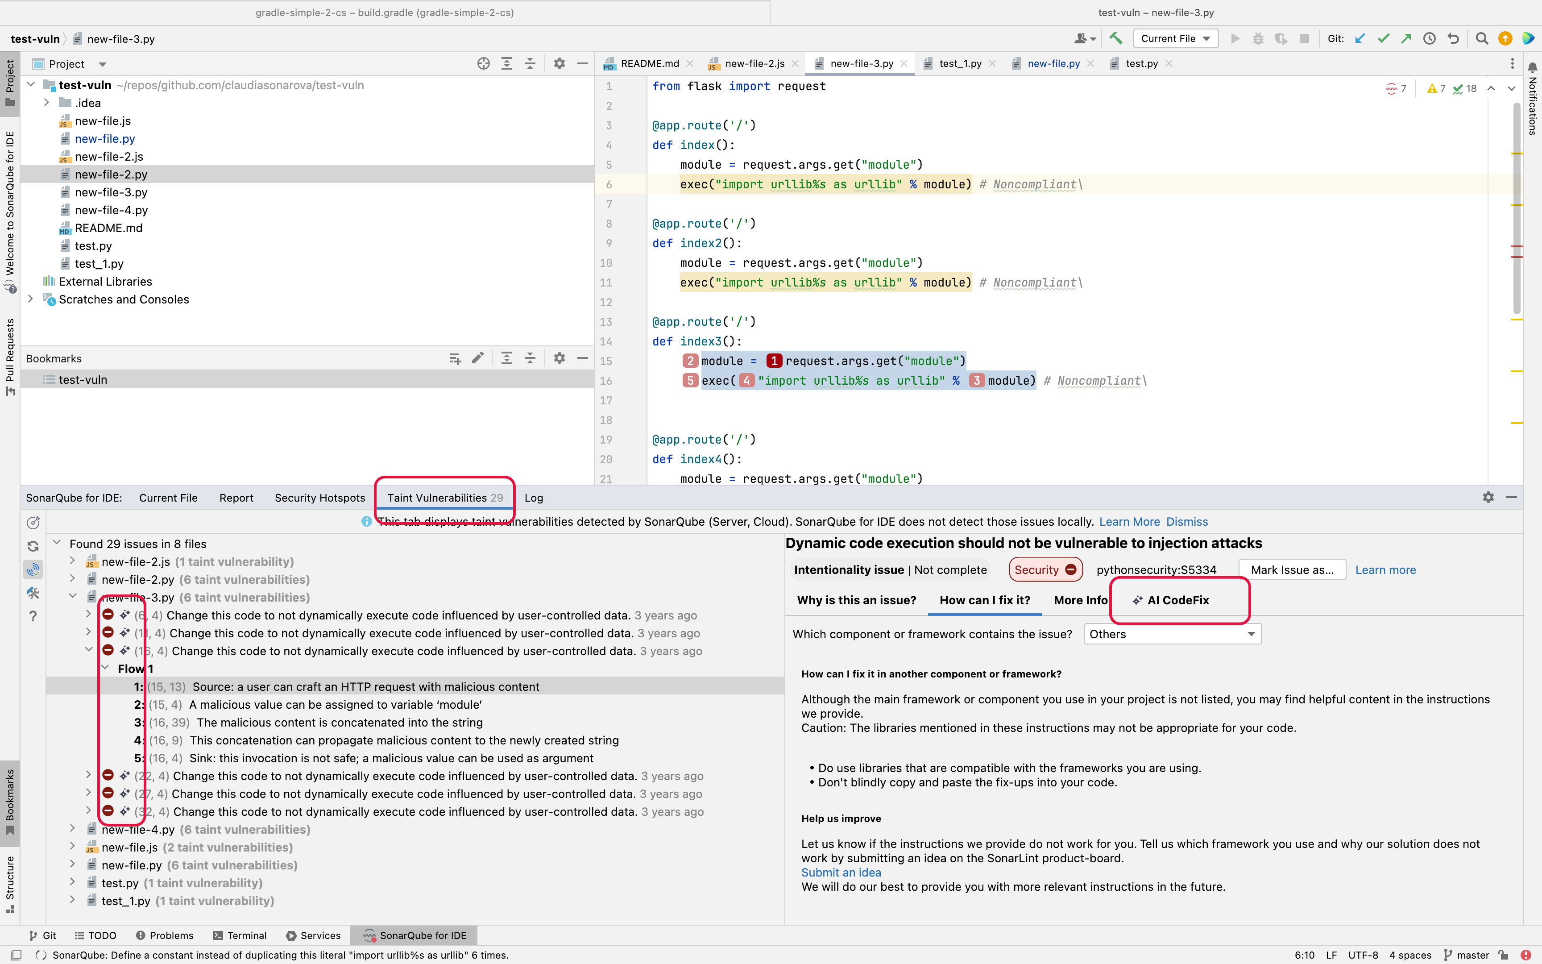Toggle the SonarQube focus on new code icon

(x=33, y=523)
